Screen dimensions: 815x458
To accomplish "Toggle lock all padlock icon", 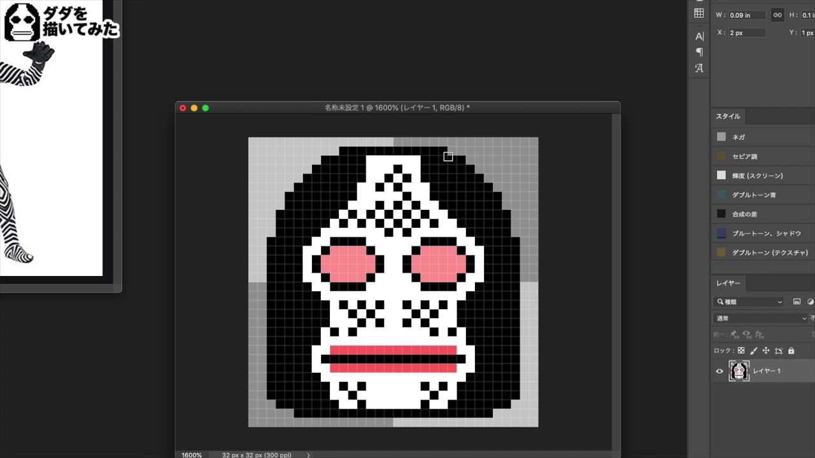I will [791, 350].
